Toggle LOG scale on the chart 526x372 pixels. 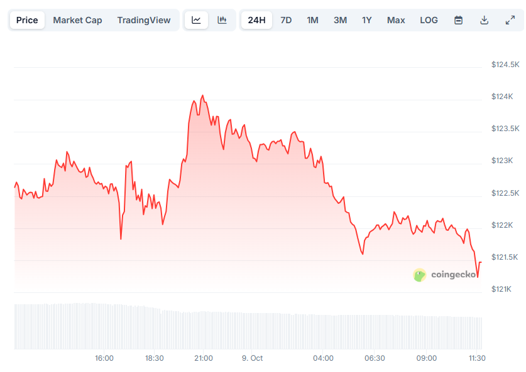429,20
